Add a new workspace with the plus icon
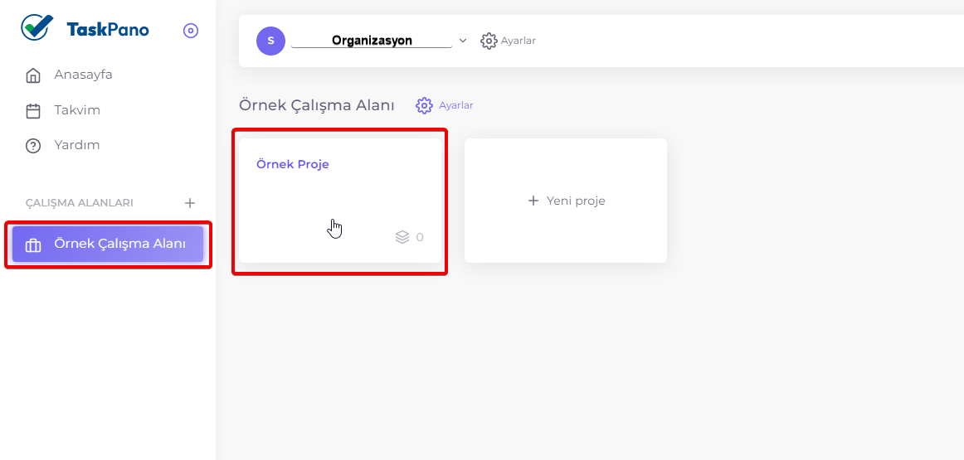964x460 pixels. [x=190, y=203]
